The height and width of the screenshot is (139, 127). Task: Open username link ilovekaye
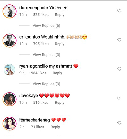28,96
